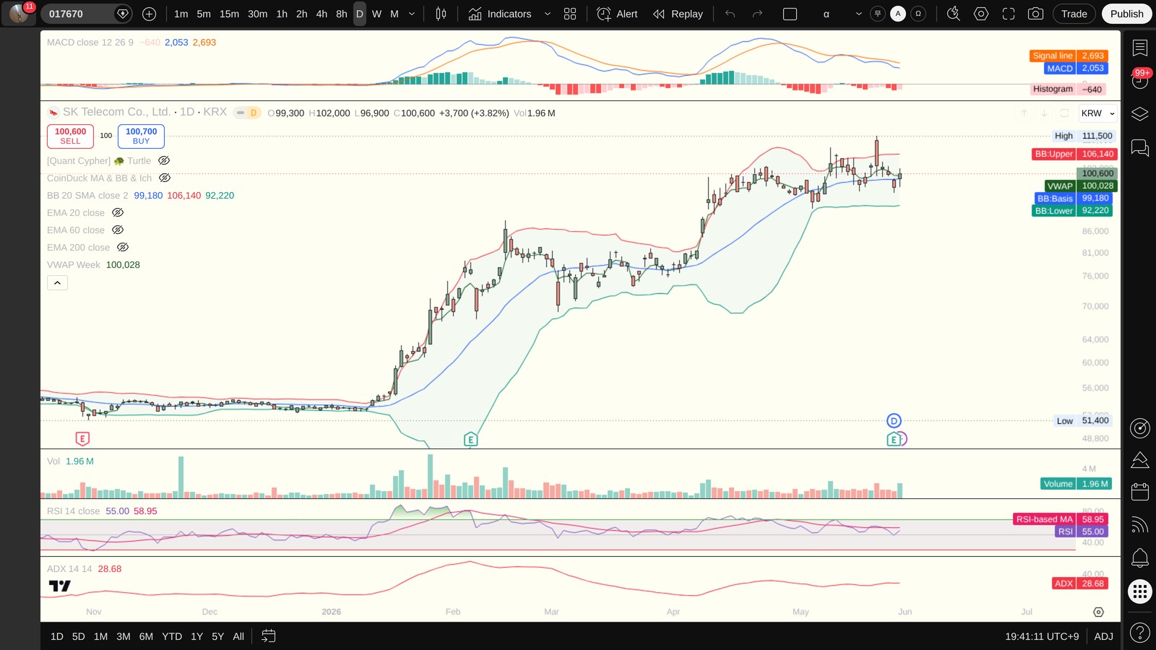Open the layout grid selector

[570, 14]
